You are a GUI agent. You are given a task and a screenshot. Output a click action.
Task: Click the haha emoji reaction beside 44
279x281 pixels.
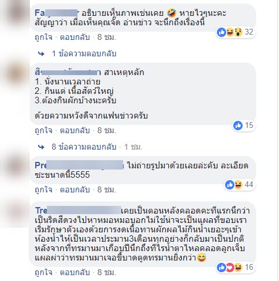[x=238, y=185]
